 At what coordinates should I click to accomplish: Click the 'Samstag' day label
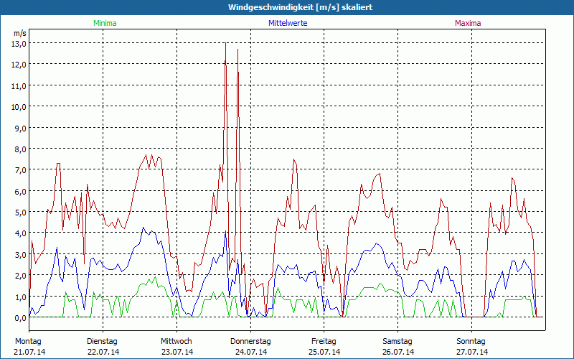tap(397, 342)
